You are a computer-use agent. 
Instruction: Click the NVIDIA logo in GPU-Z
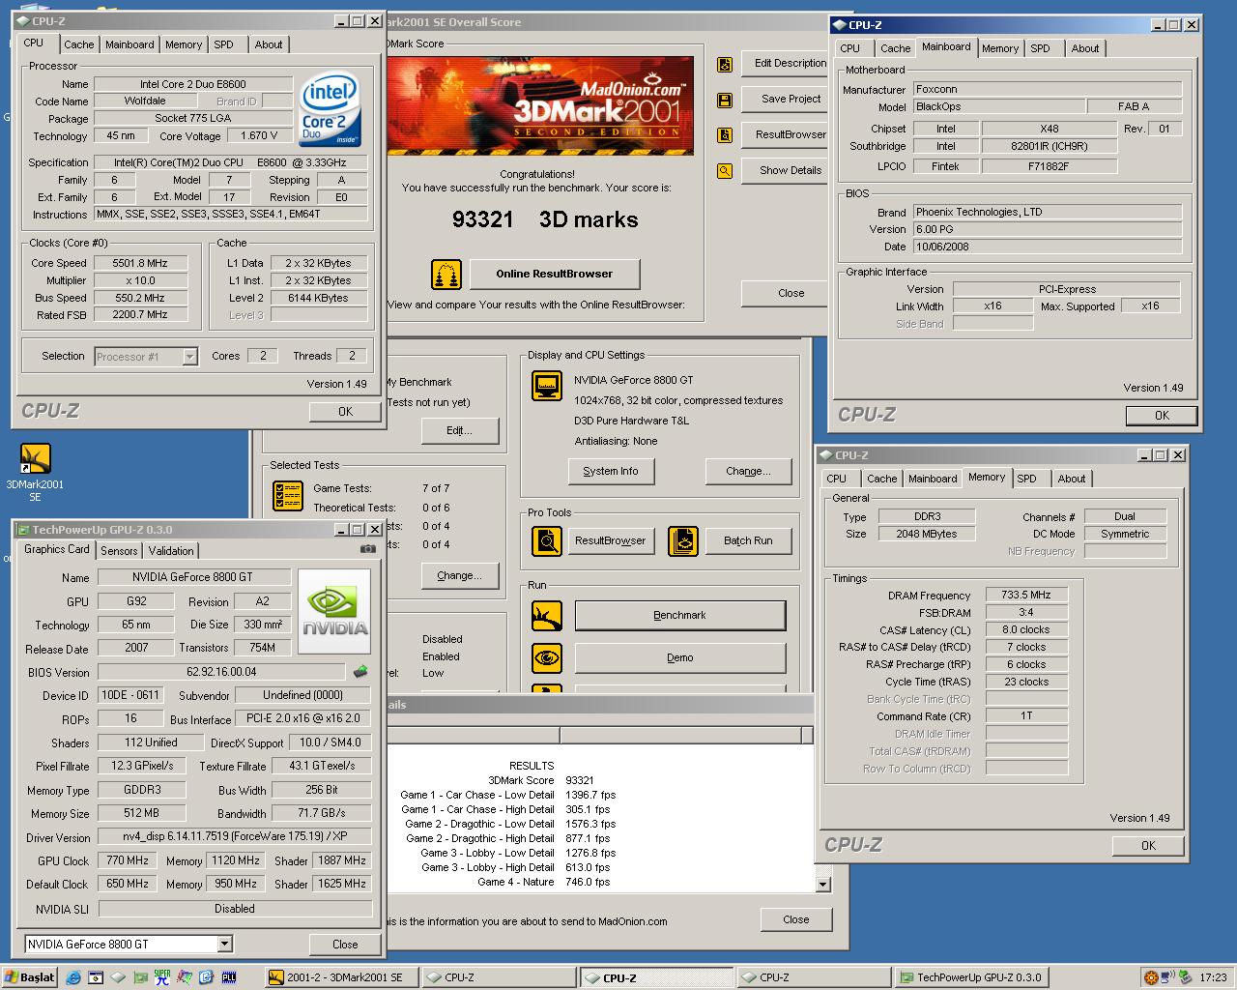(x=334, y=611)
